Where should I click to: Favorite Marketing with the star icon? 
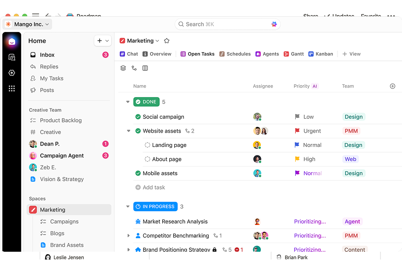coord(167,41)
